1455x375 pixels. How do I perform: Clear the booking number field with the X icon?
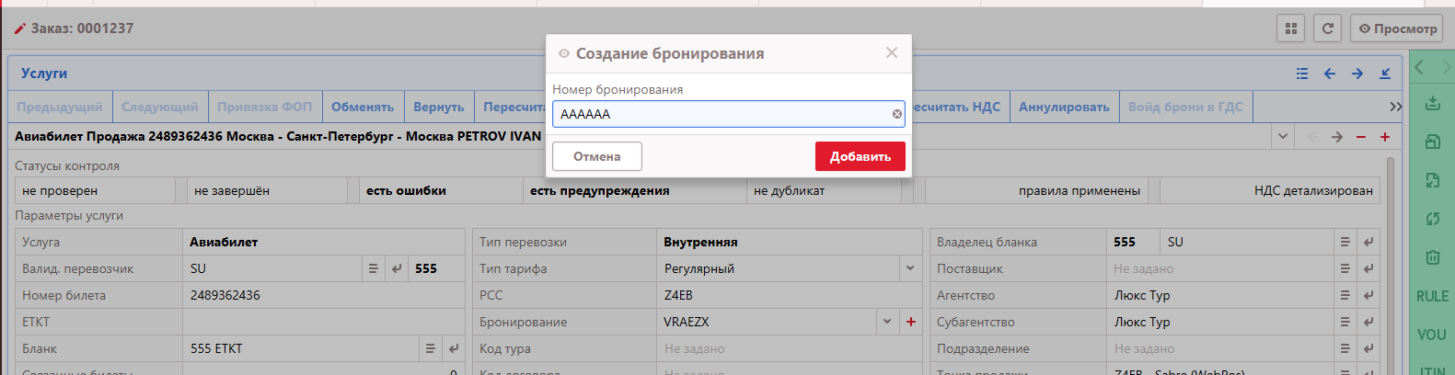click(896, 114)
